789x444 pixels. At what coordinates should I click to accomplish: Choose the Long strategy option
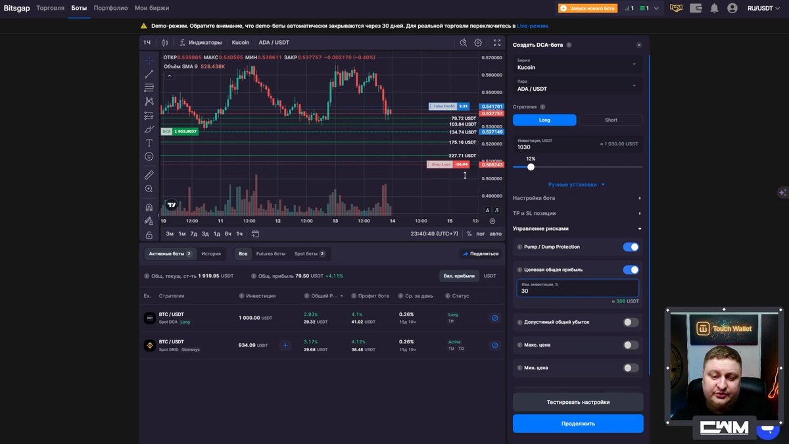point(544,120)
